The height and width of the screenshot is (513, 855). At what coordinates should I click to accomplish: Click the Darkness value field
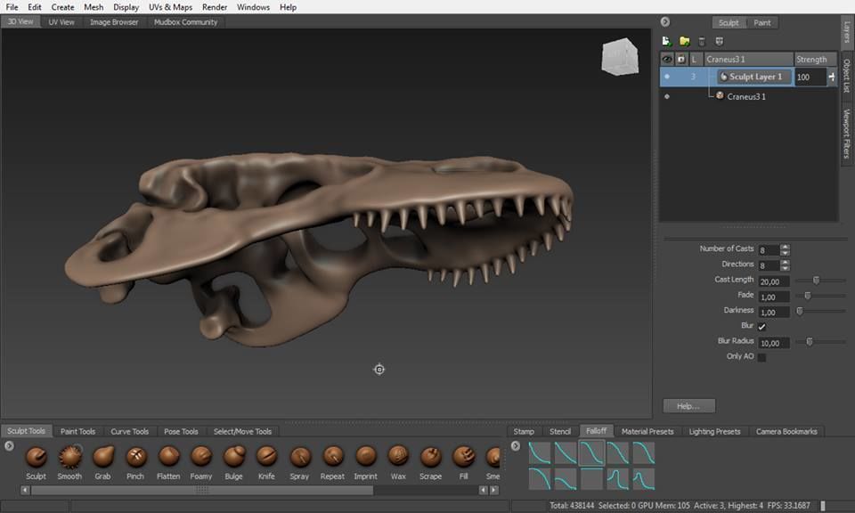pos(774,313)
